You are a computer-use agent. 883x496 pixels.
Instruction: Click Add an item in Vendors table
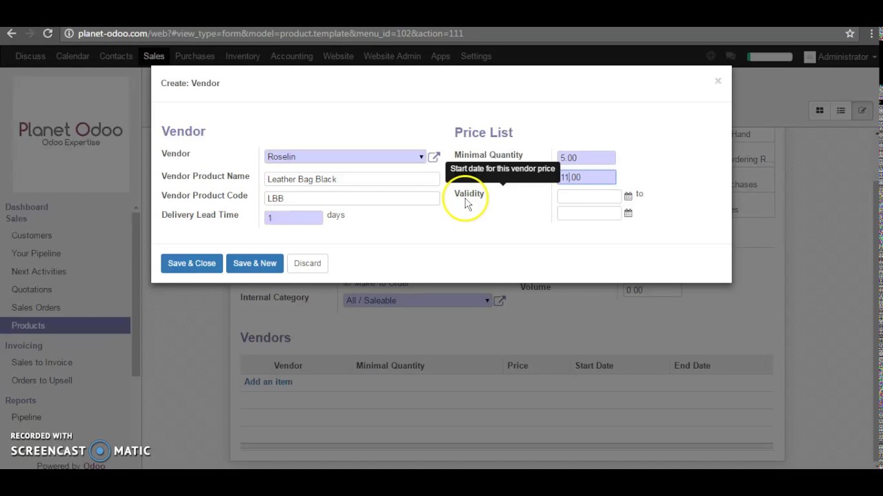268,382
